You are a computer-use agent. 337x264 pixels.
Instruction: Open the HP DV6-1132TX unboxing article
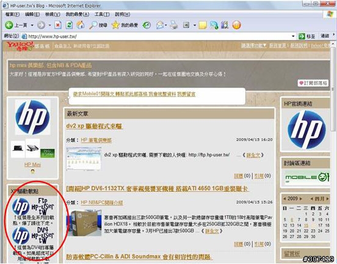(157, 189)
